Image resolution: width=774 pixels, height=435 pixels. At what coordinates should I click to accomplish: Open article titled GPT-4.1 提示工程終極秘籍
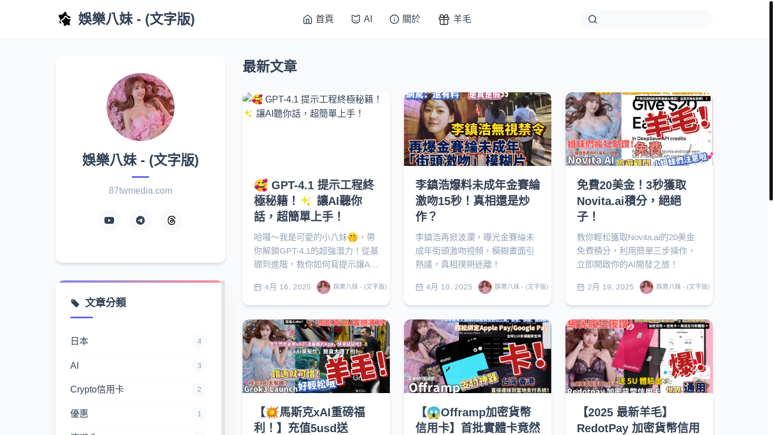(314, 201)
